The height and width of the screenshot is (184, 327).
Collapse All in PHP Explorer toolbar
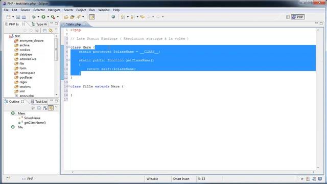point(45,31)
